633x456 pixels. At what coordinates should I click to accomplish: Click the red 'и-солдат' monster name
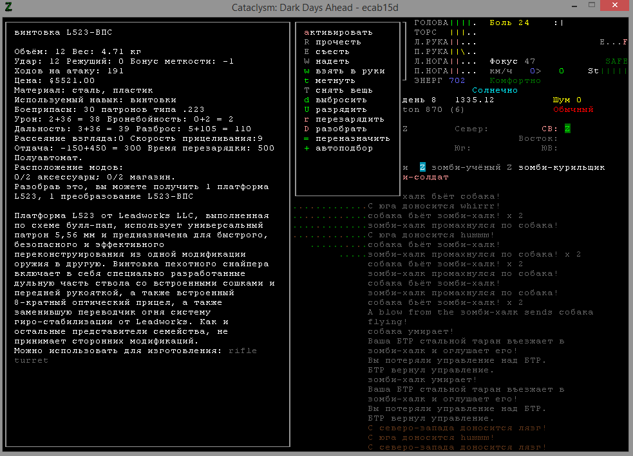click(426, 178)
